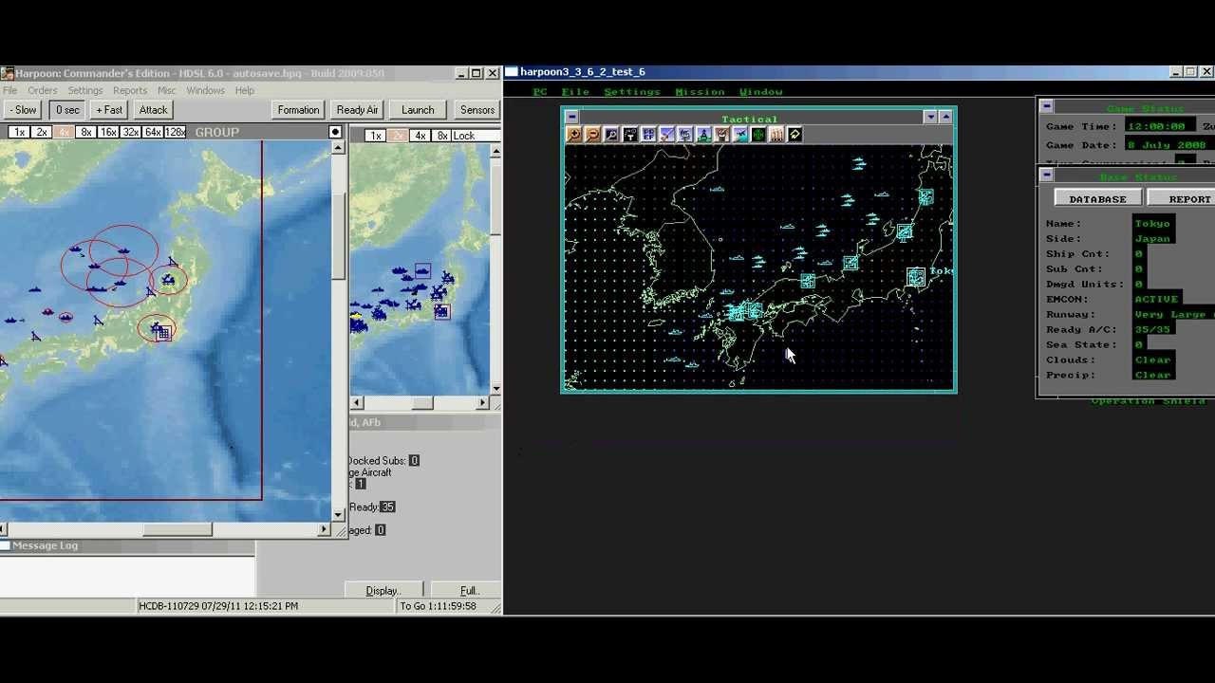Click the up arrow button in Tactical title bar

pos(945,117)
